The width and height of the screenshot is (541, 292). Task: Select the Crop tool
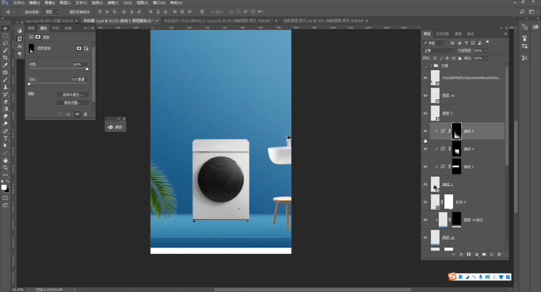[x=6, y=58]
